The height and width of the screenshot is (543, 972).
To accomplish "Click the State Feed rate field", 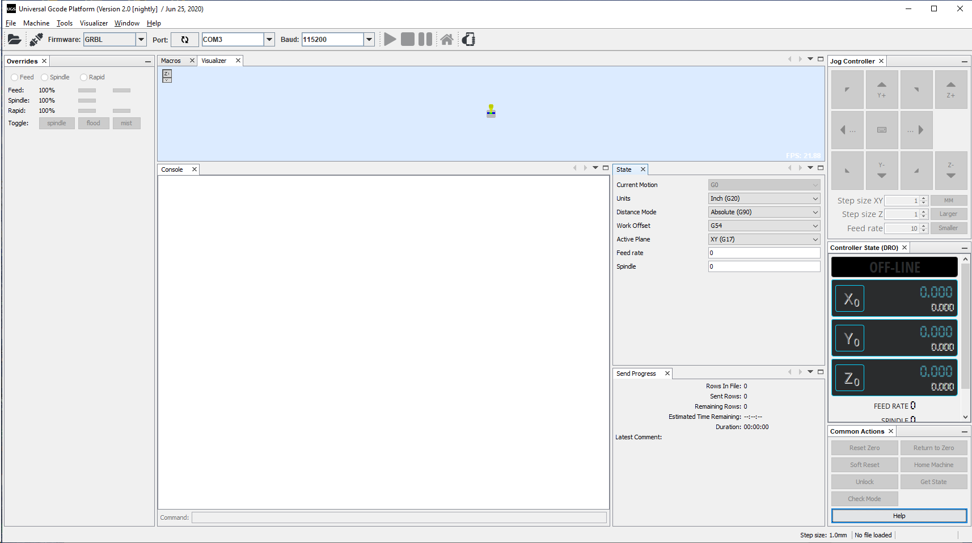I will 764,253.
